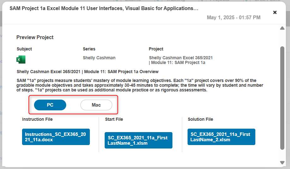
Task: Click the dialog vertical scrollbar thumb
Action: coord(282,98)
